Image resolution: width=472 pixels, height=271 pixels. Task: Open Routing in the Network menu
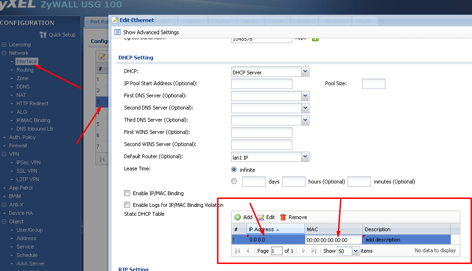point(25,70)
